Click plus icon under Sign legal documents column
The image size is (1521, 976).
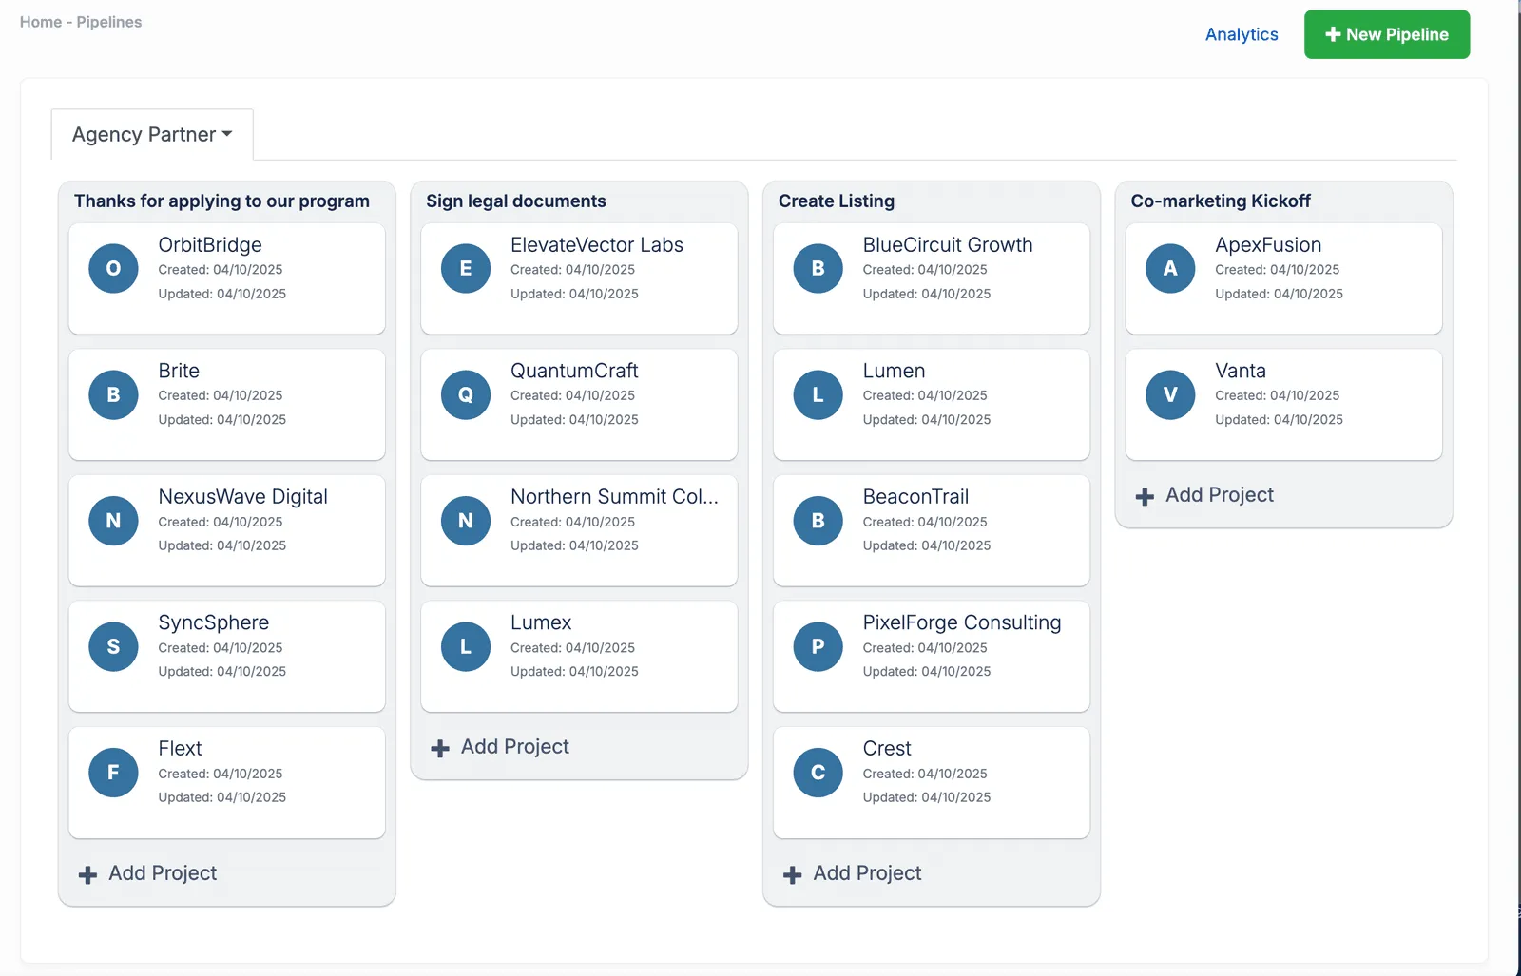(440, 748)
